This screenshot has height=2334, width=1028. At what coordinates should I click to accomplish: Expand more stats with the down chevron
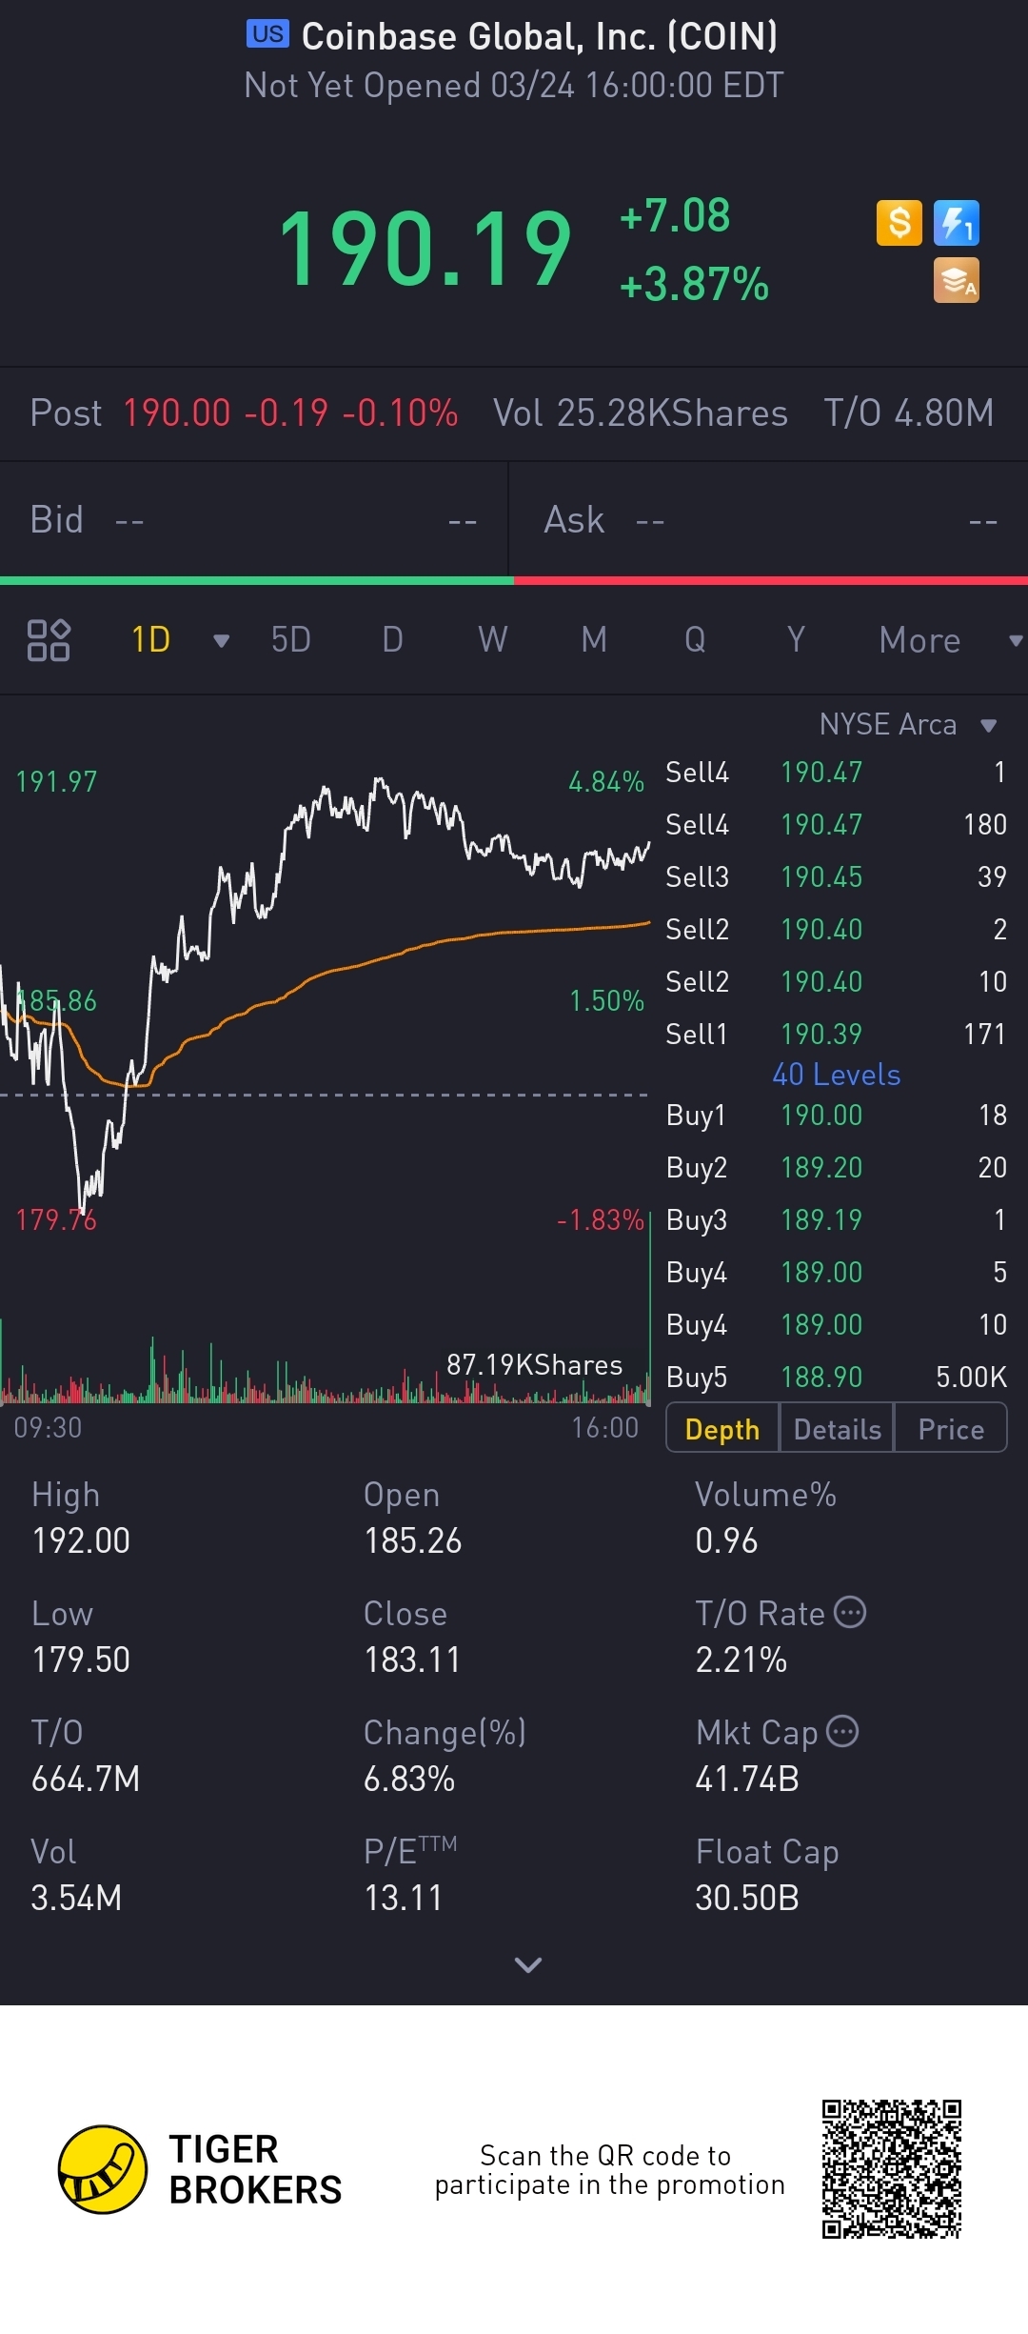pyautogui.click(x=527, y=1964)
